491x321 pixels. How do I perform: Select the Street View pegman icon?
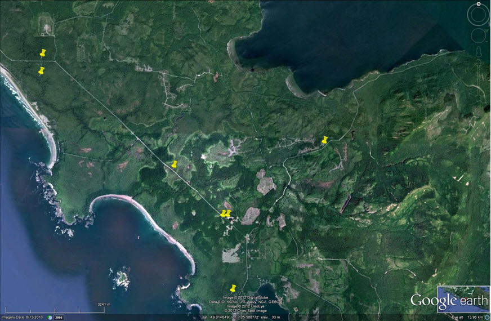click(x=478, y=52)
